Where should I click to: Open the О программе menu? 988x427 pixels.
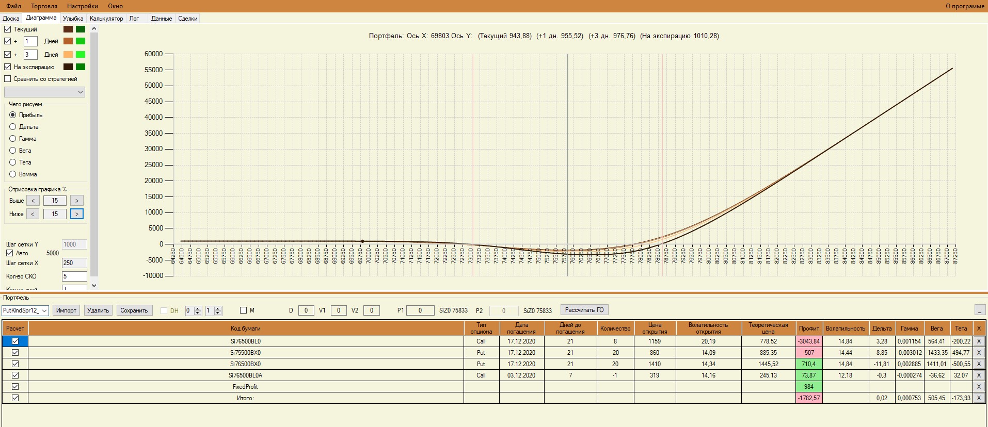(x=965, y=6)
